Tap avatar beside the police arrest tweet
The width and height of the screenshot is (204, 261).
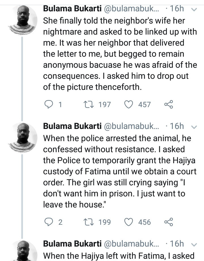(22, 137)
